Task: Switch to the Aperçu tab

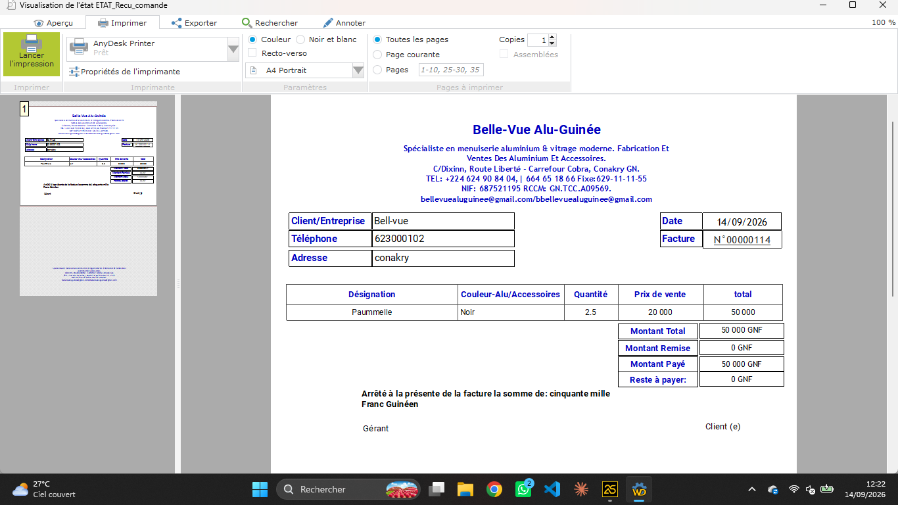Action: (x=53, y=23)
